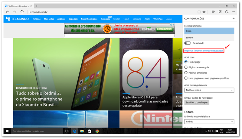The image size is (242, 139).
Task: Add page to favorites with star icon
Action: (x=204, y=12)
